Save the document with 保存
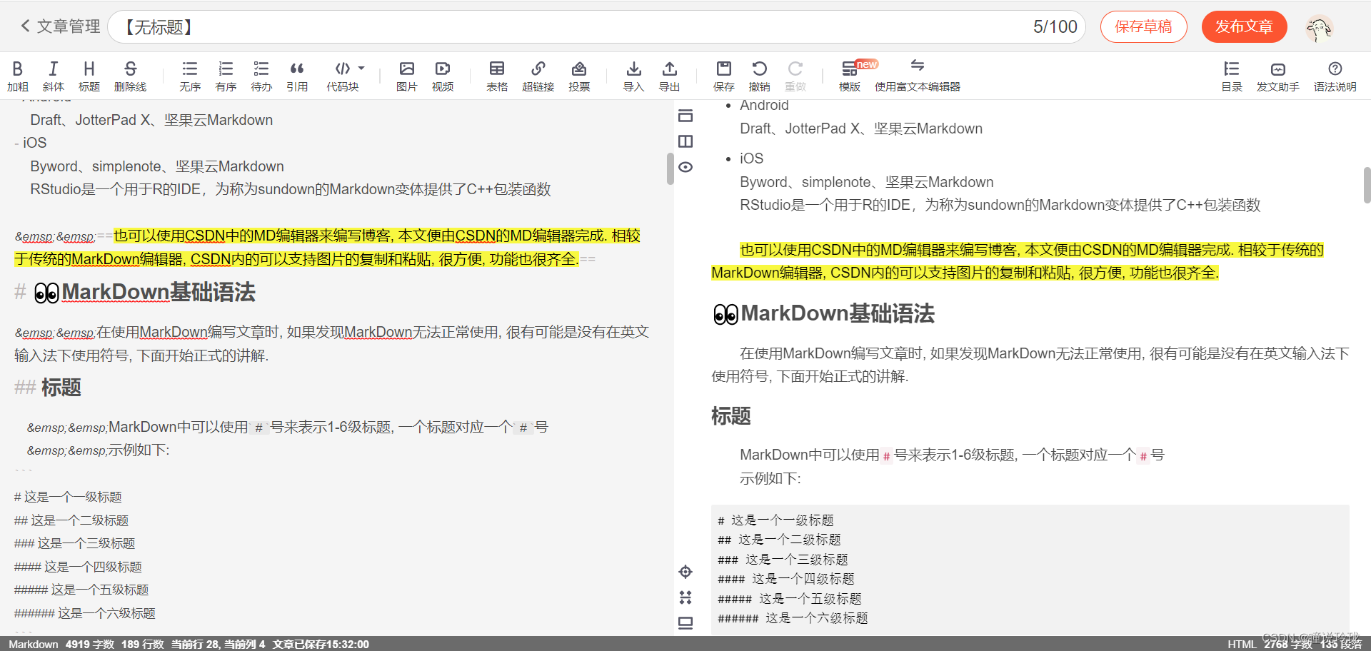This screenshot has height=651, width=1371. click(724, 76)
